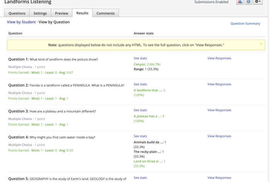Click the blue info icon button
270x182 pixels.
click(x=249, y=2)
